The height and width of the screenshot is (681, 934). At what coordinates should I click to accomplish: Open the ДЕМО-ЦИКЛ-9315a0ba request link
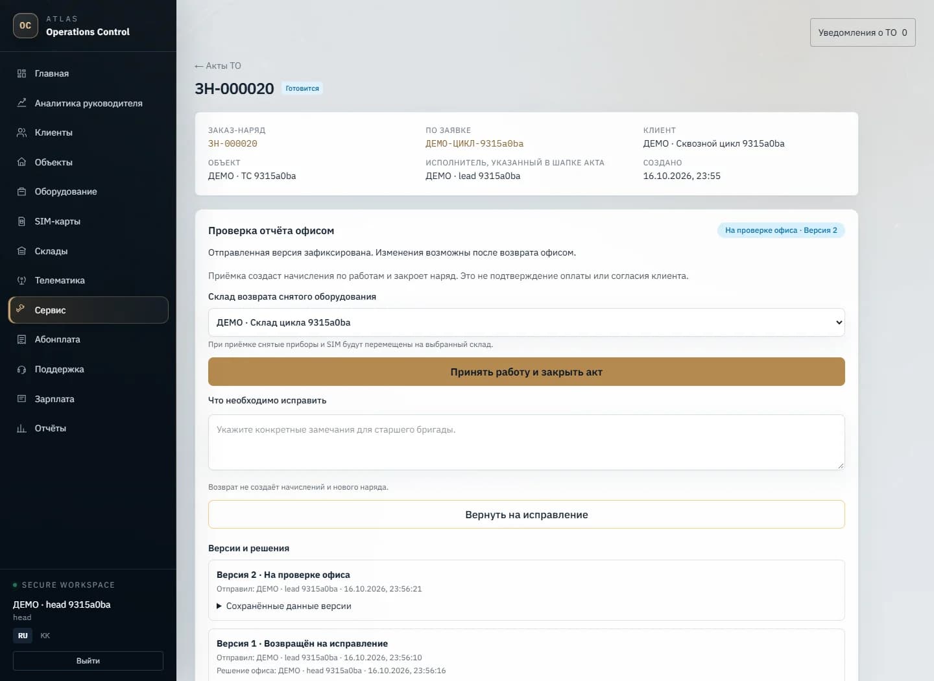pos(475,143)
